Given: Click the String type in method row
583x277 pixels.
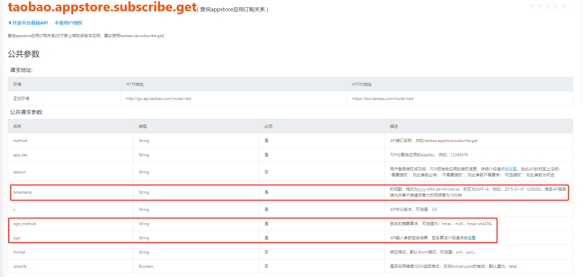Looking at the screenshot, I should 144,140.
